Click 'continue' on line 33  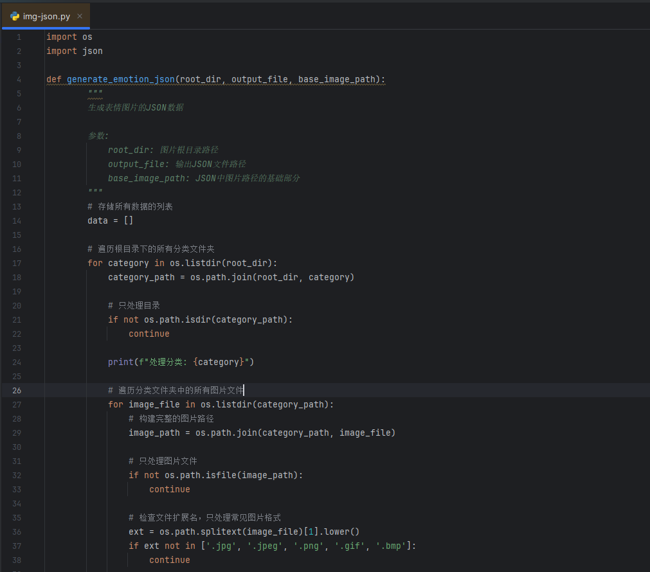170,490
